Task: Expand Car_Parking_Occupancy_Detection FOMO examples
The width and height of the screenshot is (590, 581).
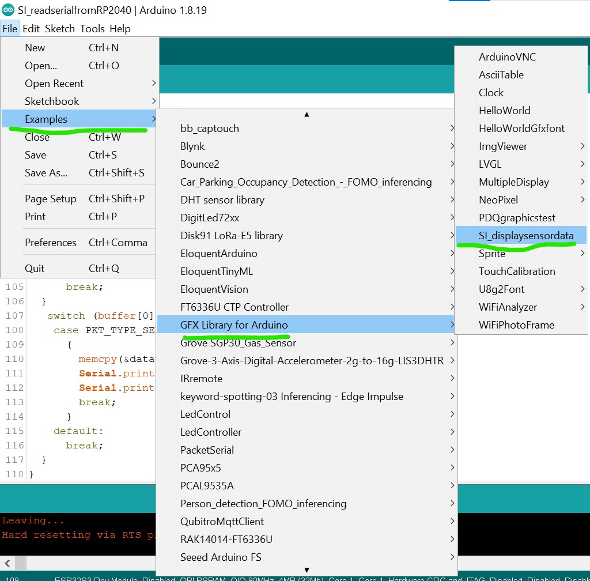Action: tap(307, 182)
